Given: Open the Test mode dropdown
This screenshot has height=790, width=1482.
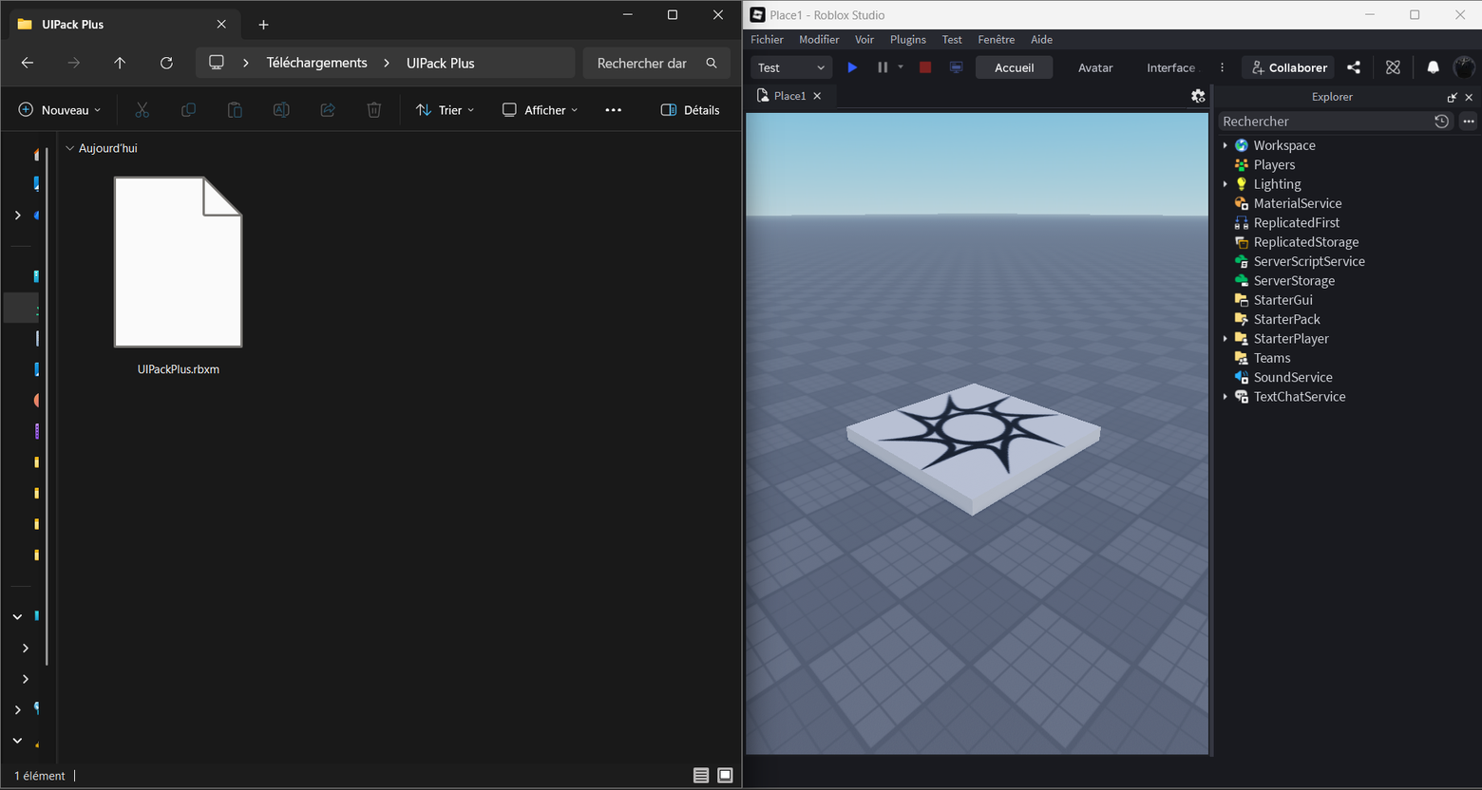Looking at the screenshot, I should tap(791, 67).
